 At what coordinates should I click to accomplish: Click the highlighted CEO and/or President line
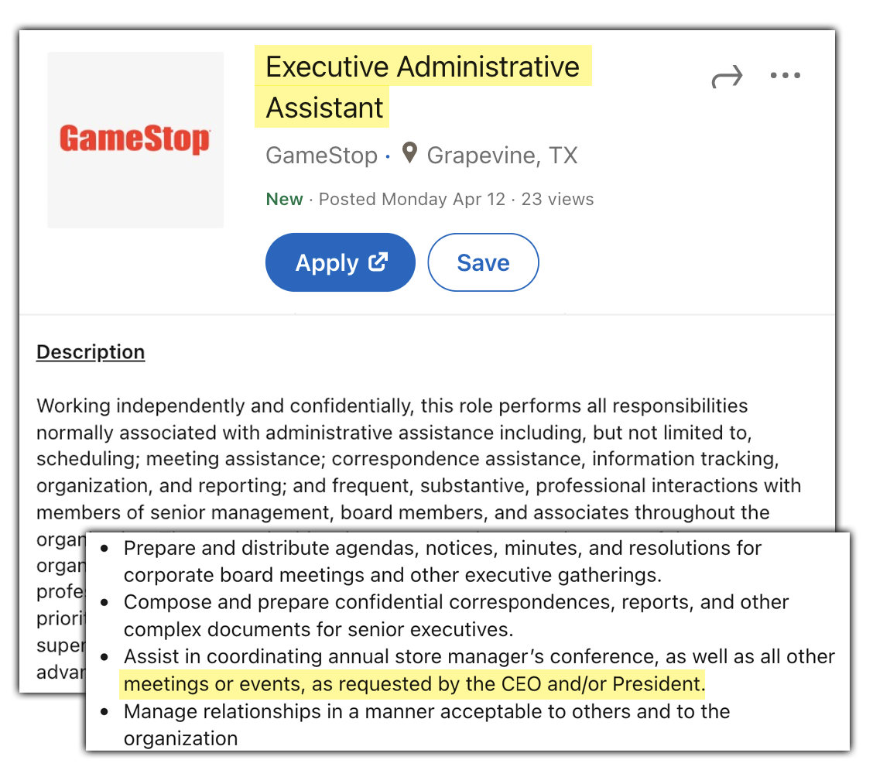(x=414, y=683)
